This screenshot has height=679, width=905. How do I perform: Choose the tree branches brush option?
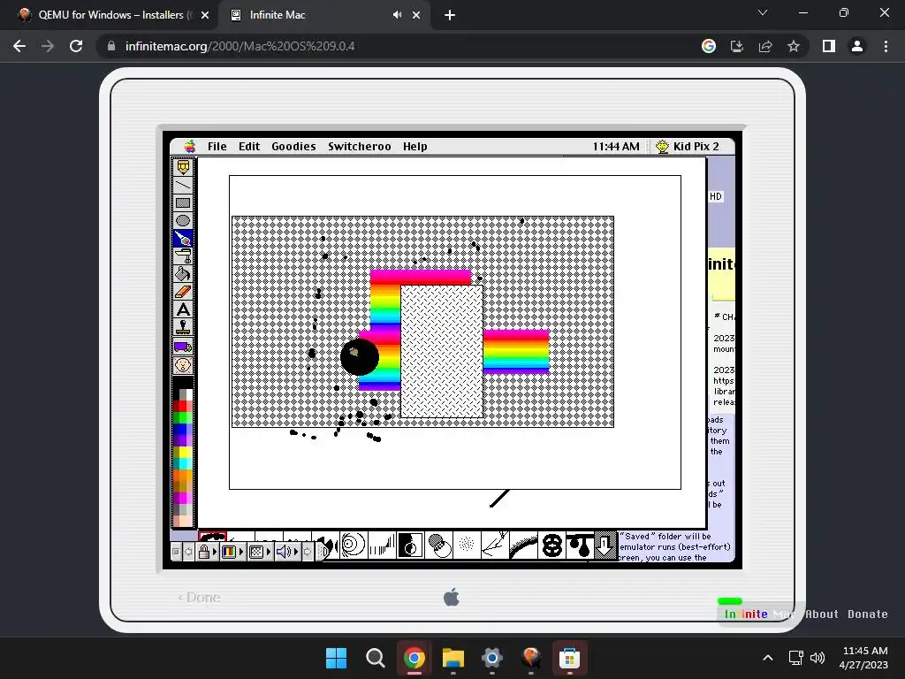[495, 545]
